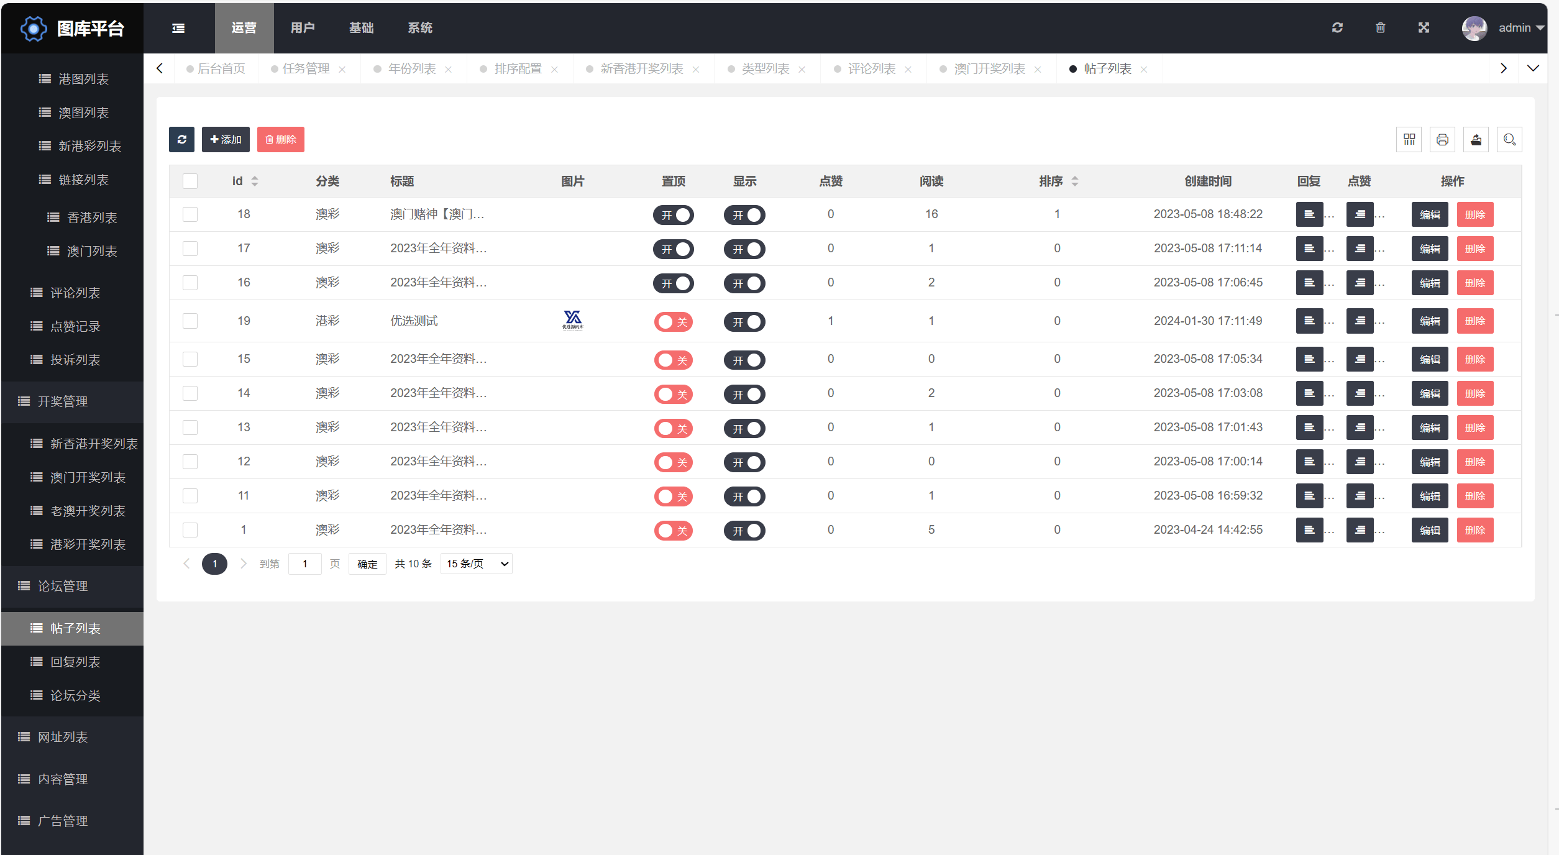Image resolution: width=1559 pixels, height=855 pixels.
Task: Click the 确定 pagination button
Action: [367, 564]
